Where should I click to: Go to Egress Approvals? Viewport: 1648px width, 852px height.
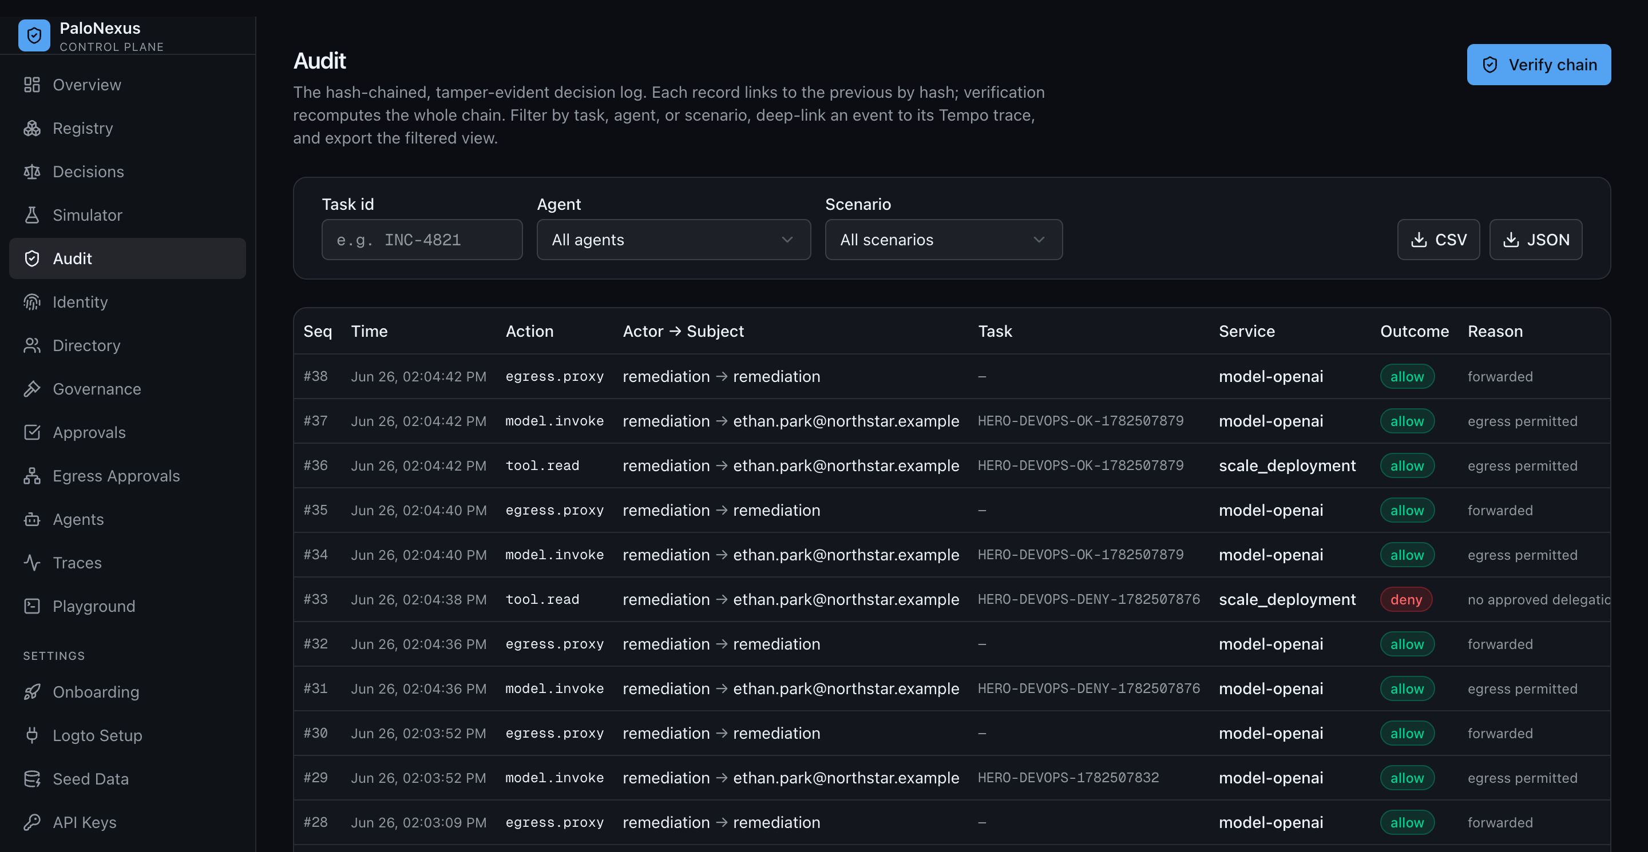(127, 476)
